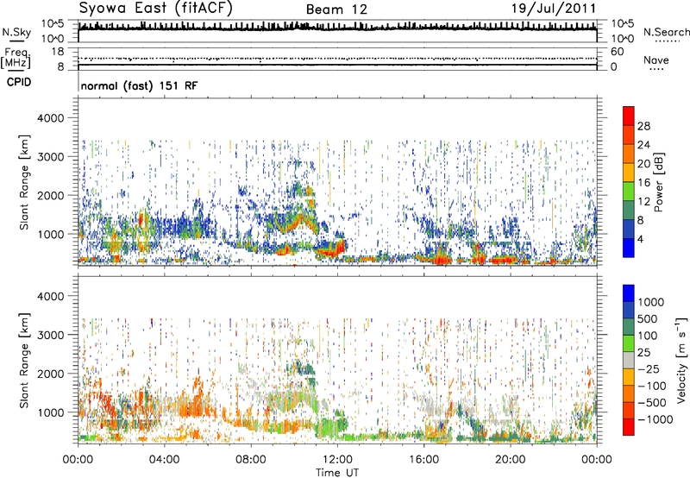Click the date '19/Jul/2011'
This screenshot has width=690, height=478.
click(x=554, y=9)
